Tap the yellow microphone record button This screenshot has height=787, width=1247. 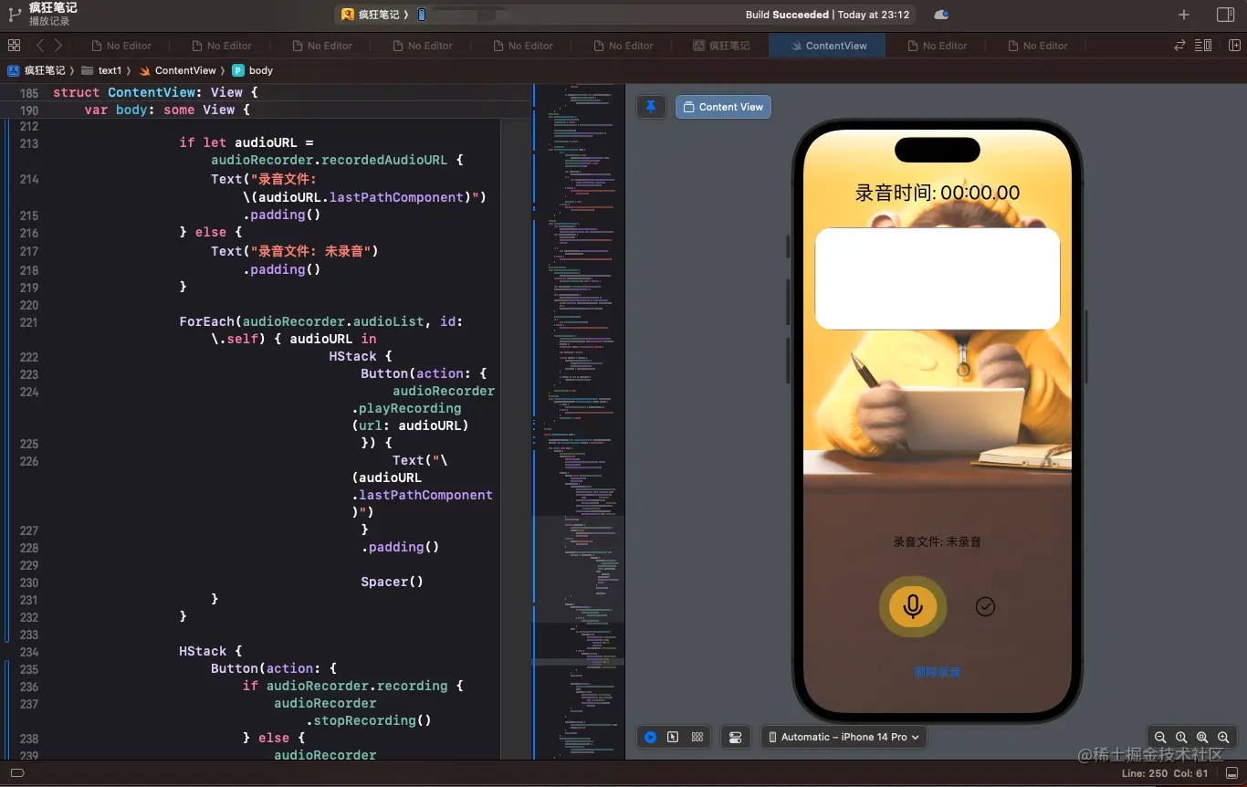click(x=913, y=606)
